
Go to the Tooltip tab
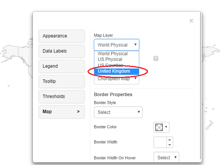click(x=62, y=81)
